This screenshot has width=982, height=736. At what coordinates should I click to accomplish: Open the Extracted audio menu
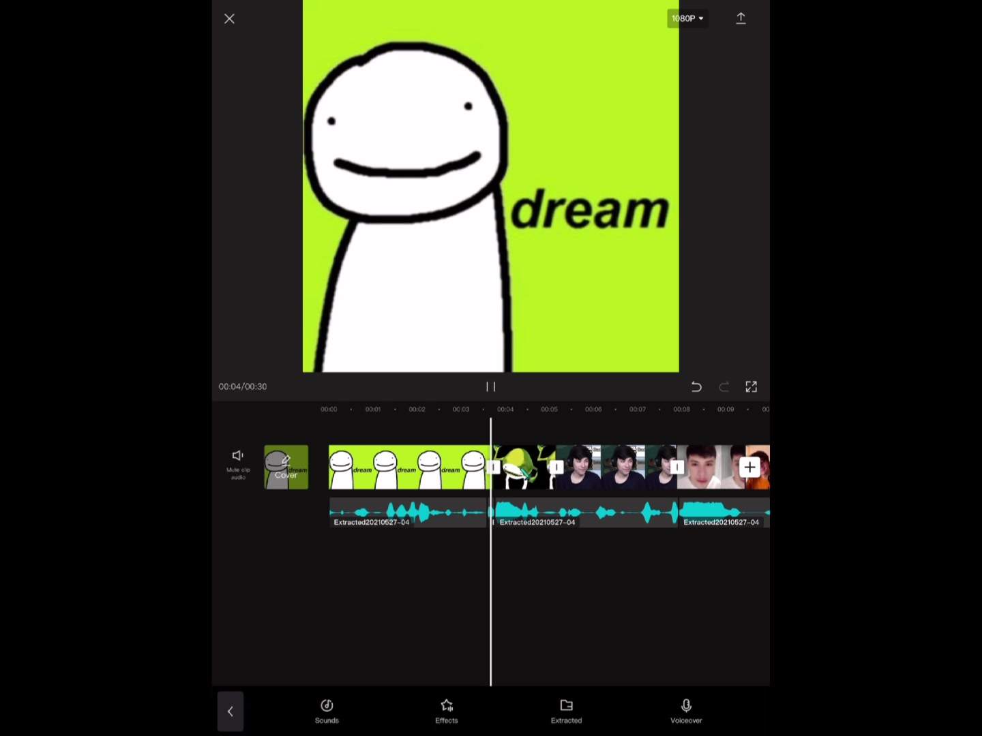[566, 711]
